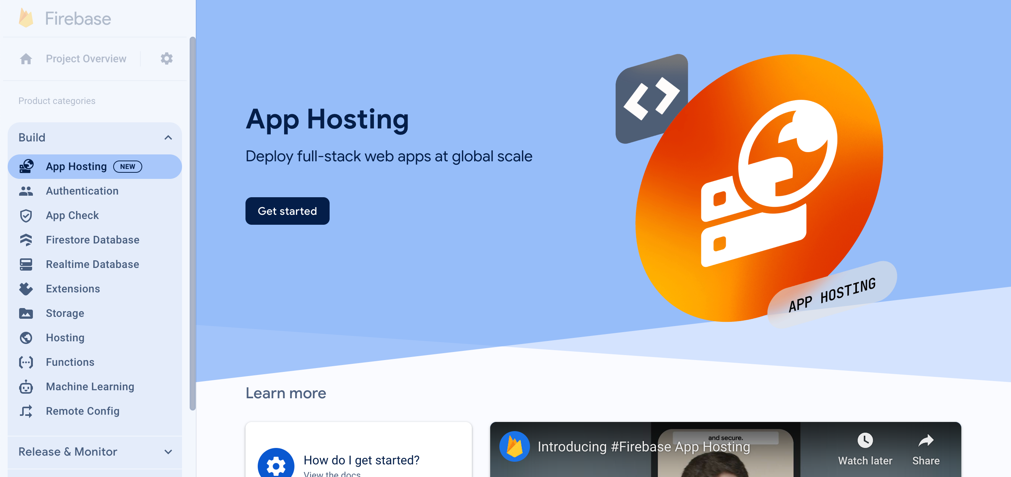Click the Realtime Database sidebar icon
1011x477 pixels.
click(x=26, y=264)
